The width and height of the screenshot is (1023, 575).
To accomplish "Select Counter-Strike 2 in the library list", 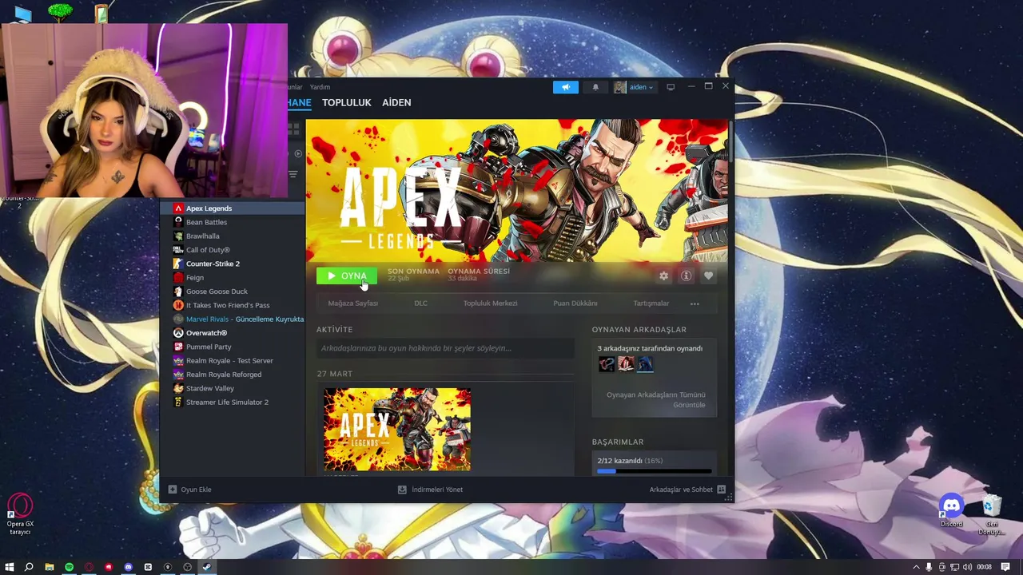I will point(233,264).
